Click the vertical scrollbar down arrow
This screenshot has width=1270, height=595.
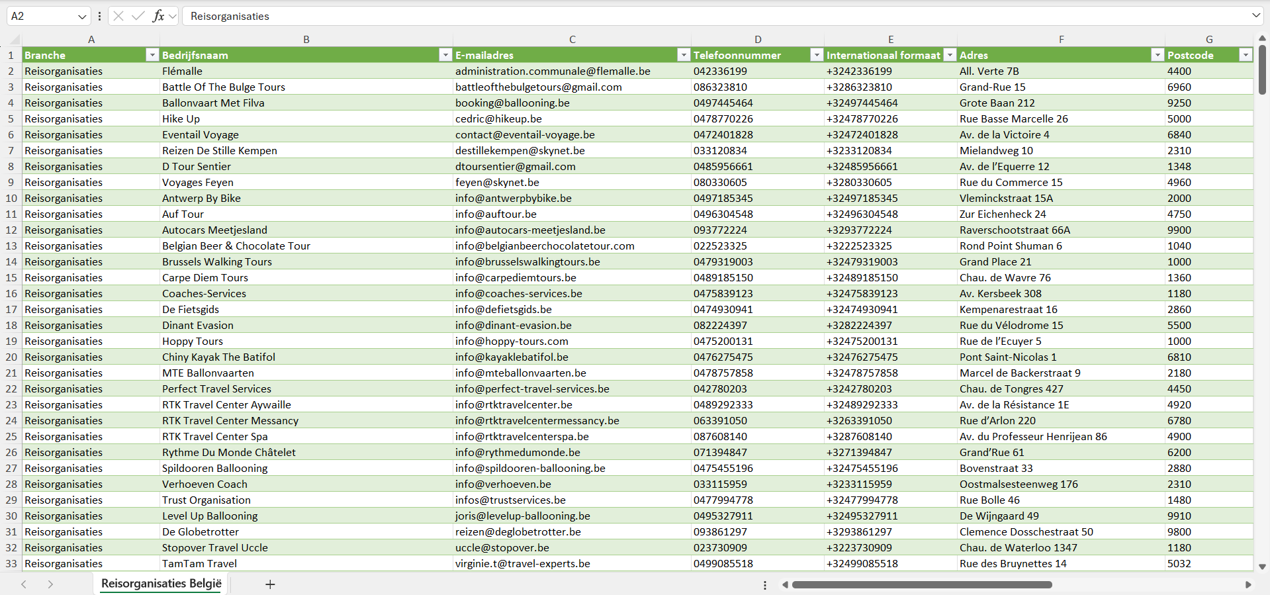[1262, 567]
